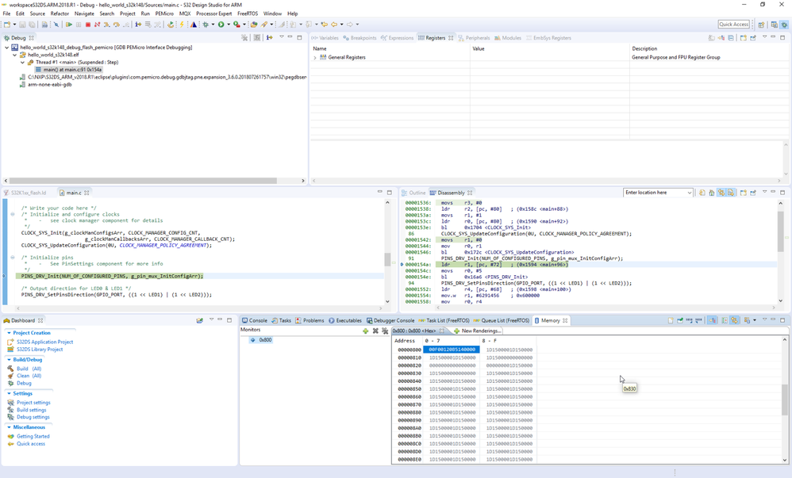Image resolution: width=792 pixels, height=478 pixels.
Task: Switch to the Debugger Console tab
Action: click(390, 320)
